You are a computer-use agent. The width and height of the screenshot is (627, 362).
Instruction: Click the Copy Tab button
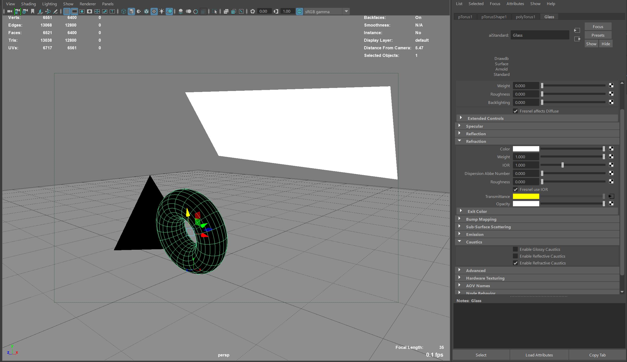tap(597, 355)
